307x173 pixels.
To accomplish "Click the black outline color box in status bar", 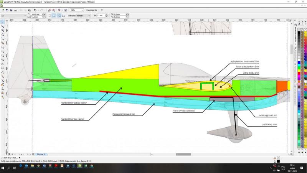I will [x=278, y=161].
